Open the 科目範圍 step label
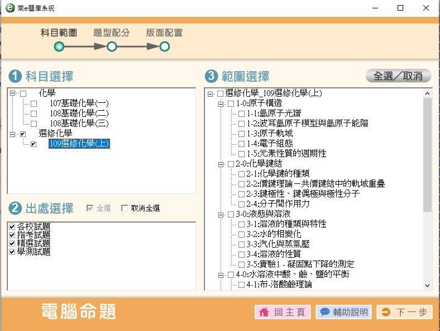 click(x=59, y=32)
